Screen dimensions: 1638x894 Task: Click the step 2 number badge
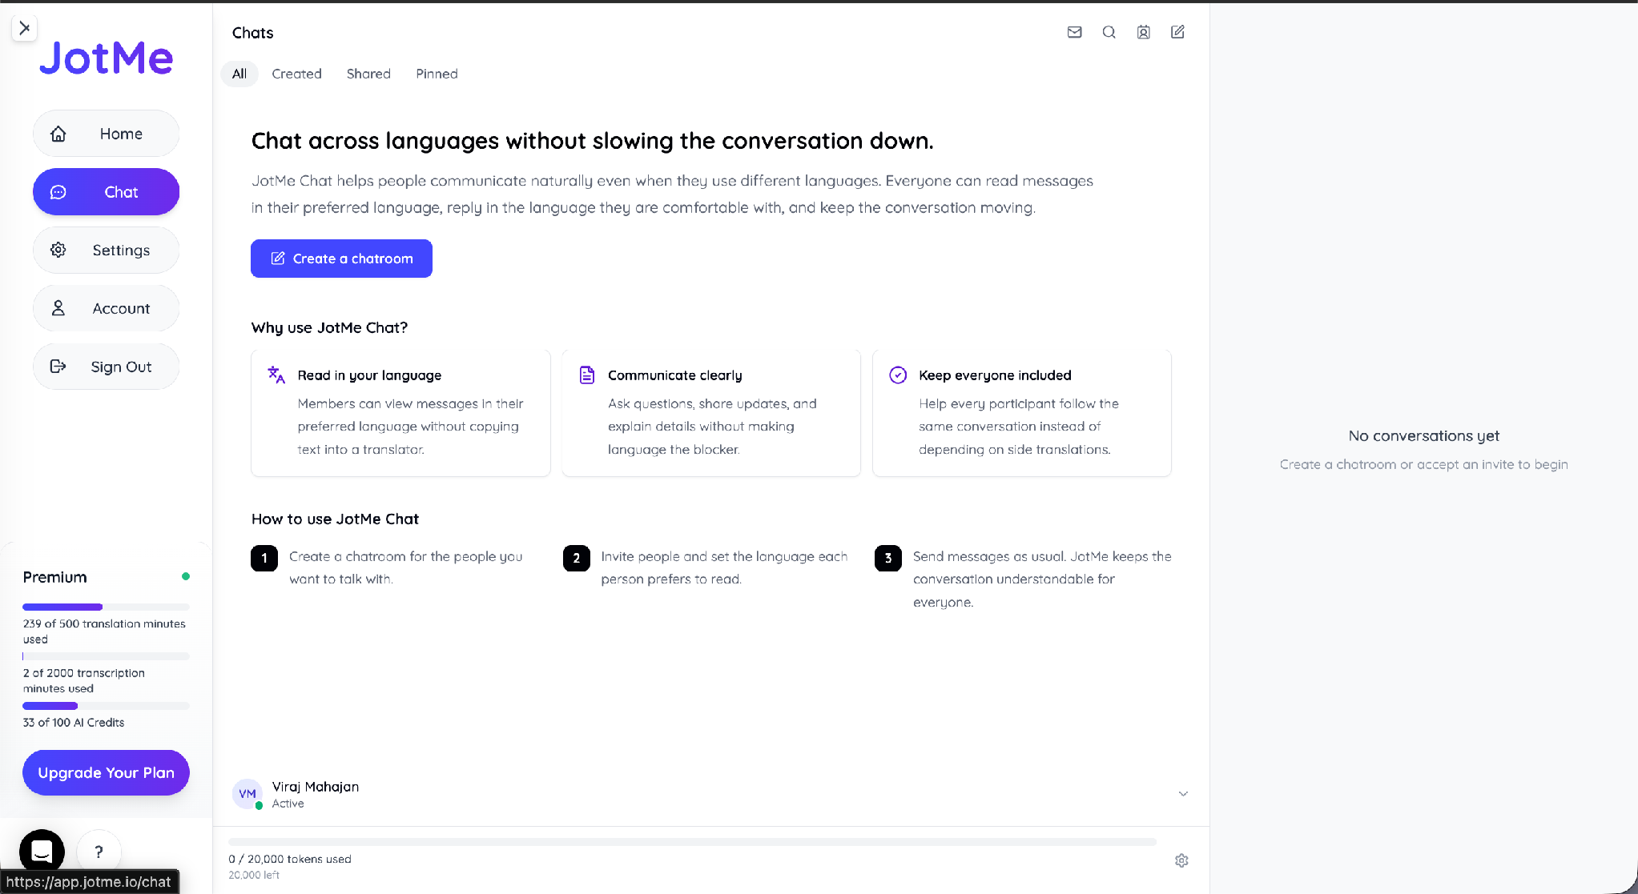click(x=576, y=558)
